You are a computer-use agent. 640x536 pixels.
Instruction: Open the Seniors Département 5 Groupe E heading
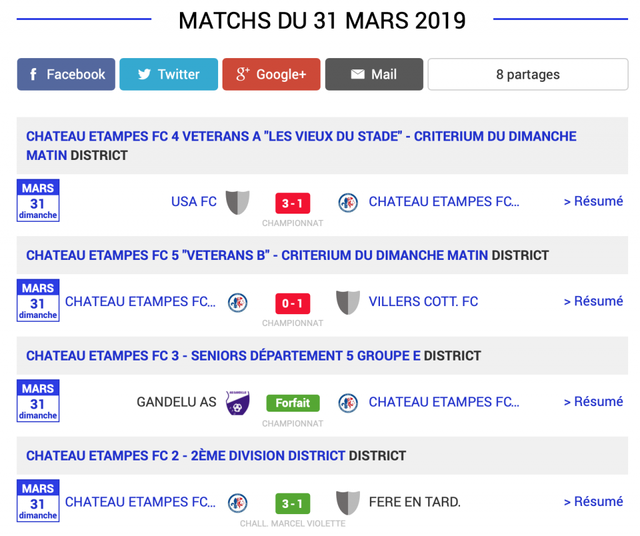pos(222,356)
